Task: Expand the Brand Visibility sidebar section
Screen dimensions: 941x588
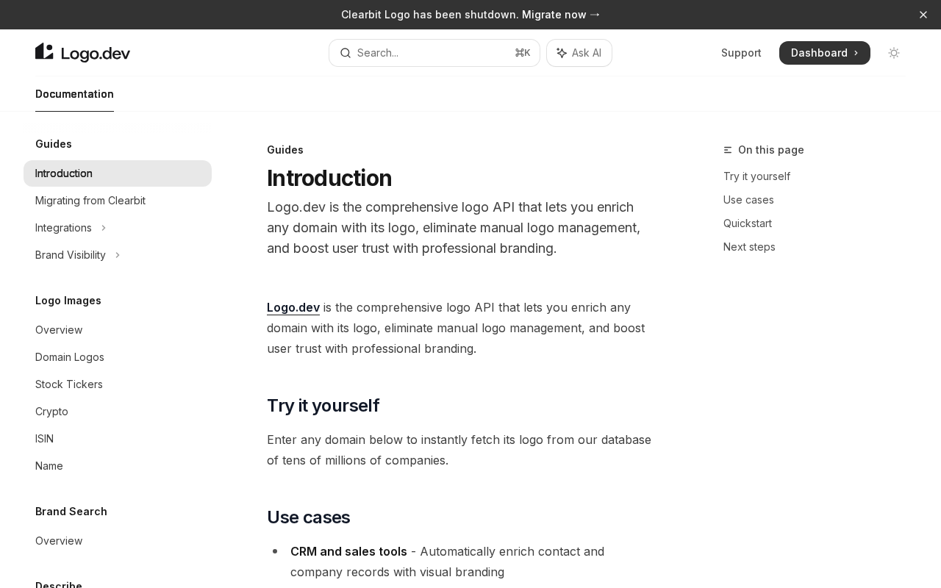Action: point(118,255)
